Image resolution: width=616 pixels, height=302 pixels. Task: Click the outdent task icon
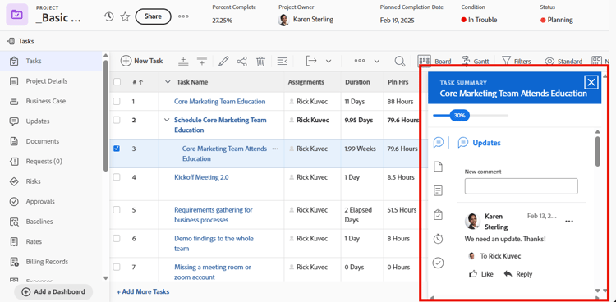pos(282,61)
